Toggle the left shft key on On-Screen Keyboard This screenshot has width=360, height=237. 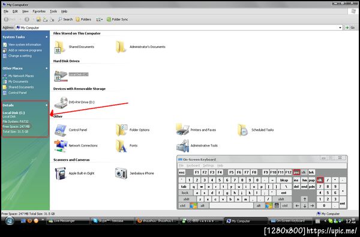click(187, 199)
